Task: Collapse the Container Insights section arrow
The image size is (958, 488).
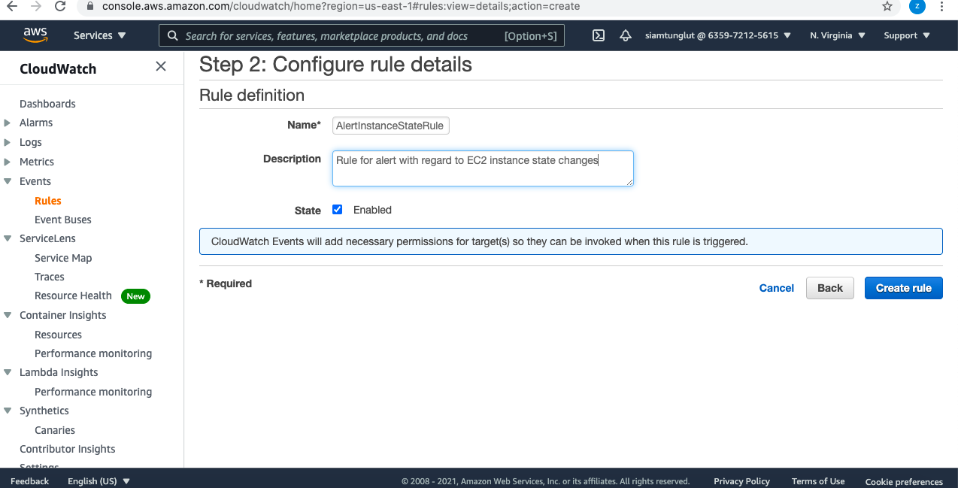Action: 8,315
